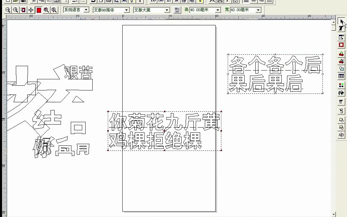This screenshot has height=217, width=347.
Task: Activate the text tool on the right toolbar
Action: tap(342, 29)
